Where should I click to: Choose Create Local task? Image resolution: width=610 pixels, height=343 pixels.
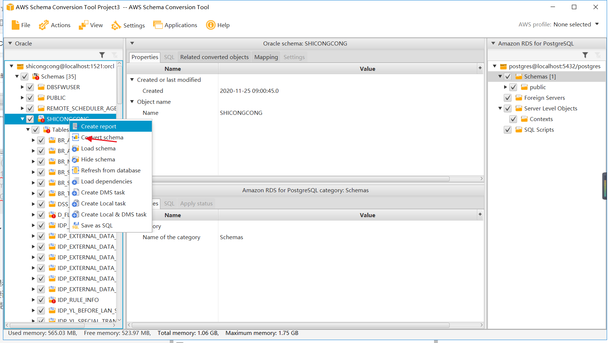tap(111, 203)
